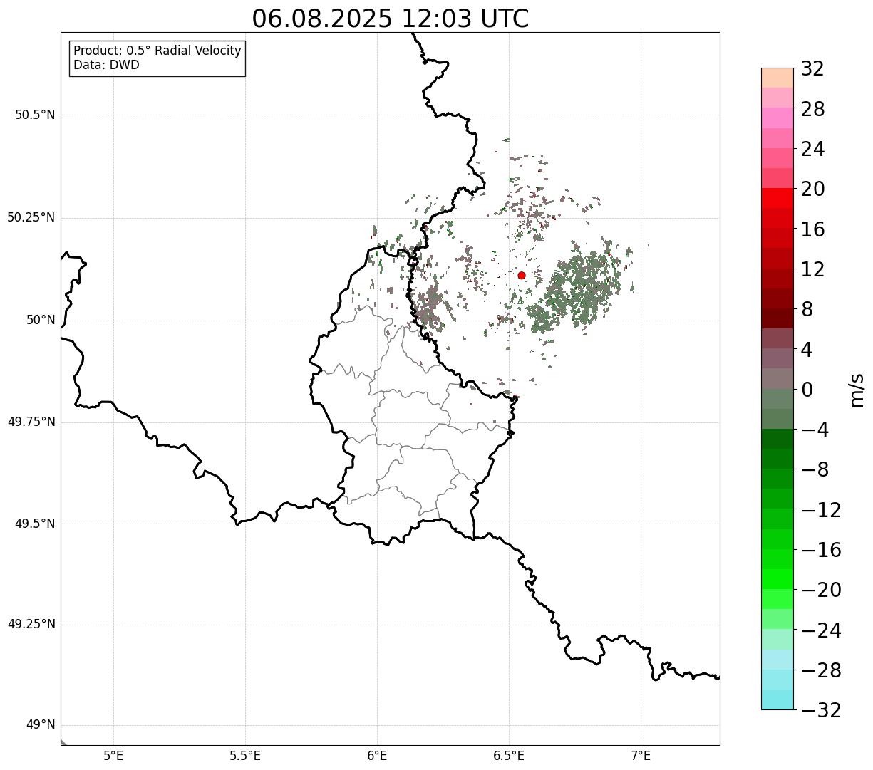The width and height of the screenshot is (873, 770).
Task: Click the colorbar value −8
Action: 815,470
